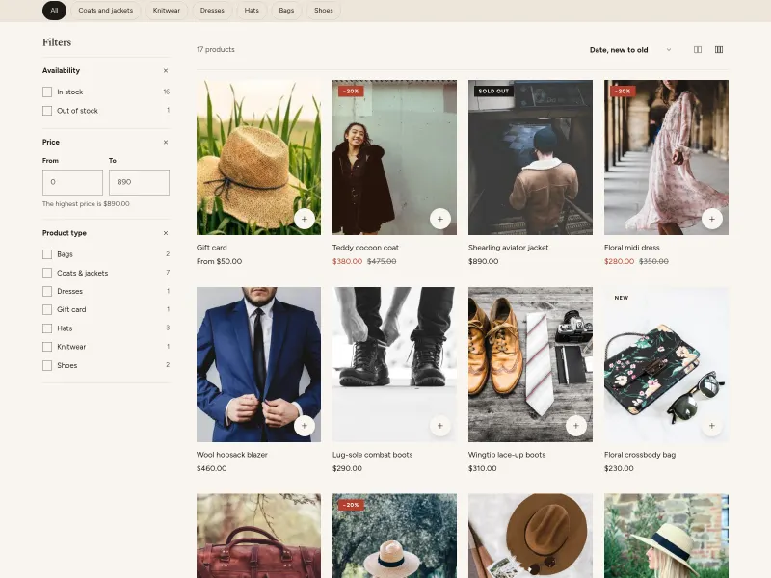Click the pink floral dress image
Screen dimensions: 771x578
point(666,157)
